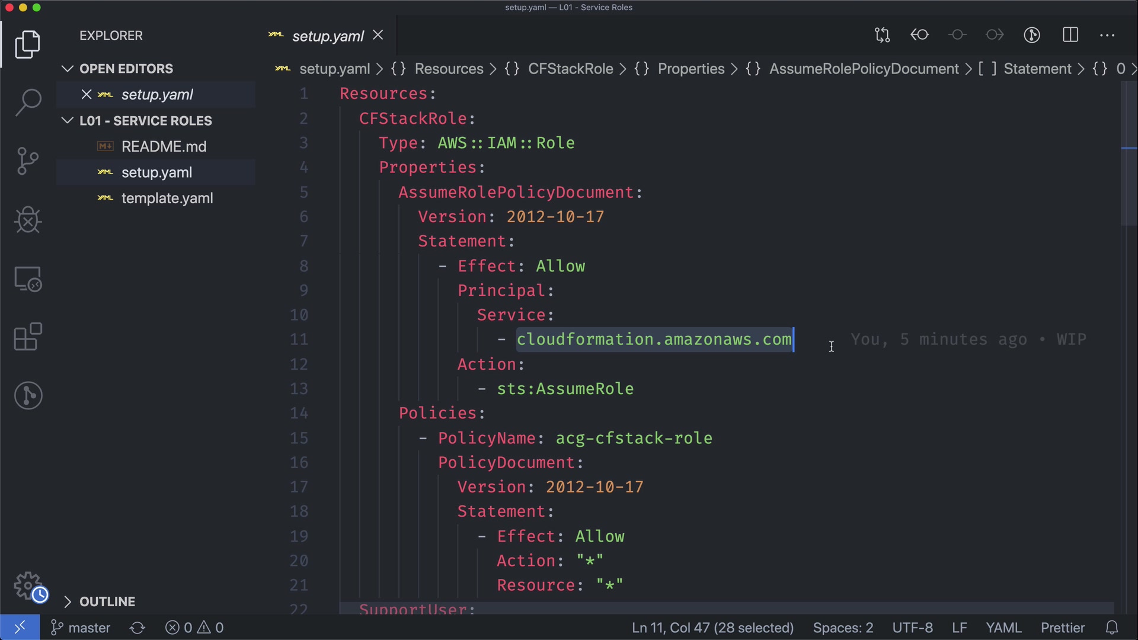Screen dimensions: 1138x640
Task: Open the Extensions view
Action: 28,337
